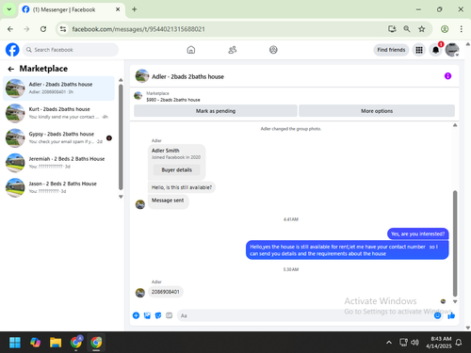Screen dimensions: 471x353
Task: Open the account profile picture menu
Action: [452, 50]
